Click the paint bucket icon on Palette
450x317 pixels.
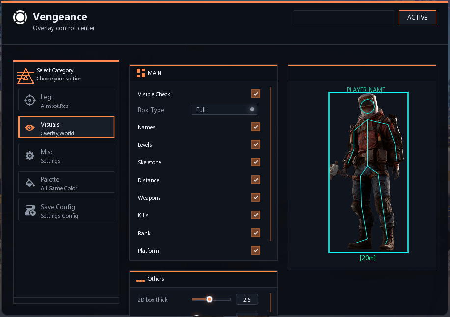[x=30, y=183]
